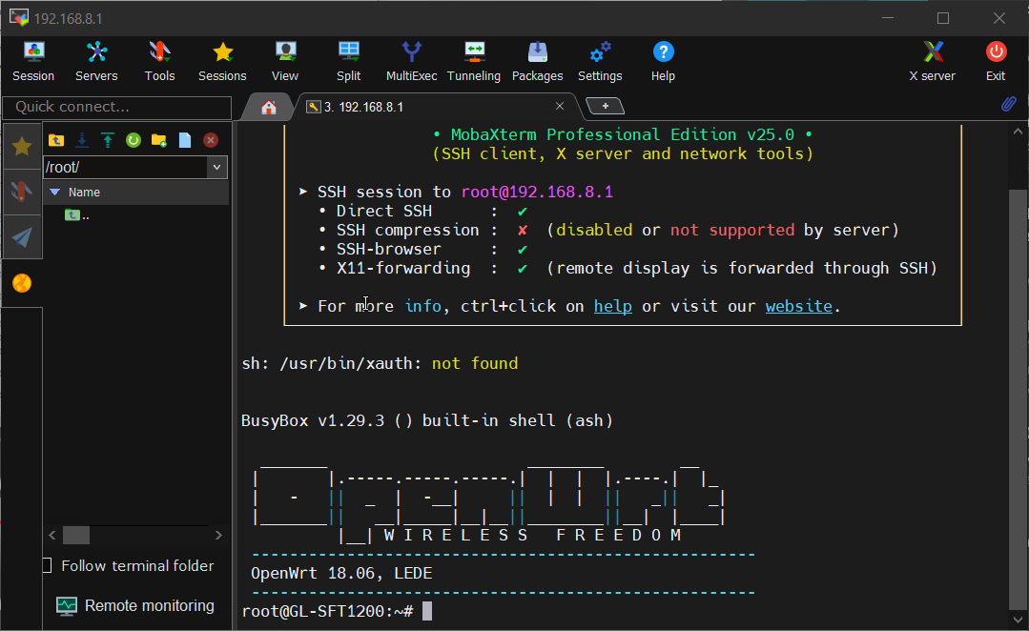
Task: Sort by the Name column header
Action: click(x=135, y=193)
